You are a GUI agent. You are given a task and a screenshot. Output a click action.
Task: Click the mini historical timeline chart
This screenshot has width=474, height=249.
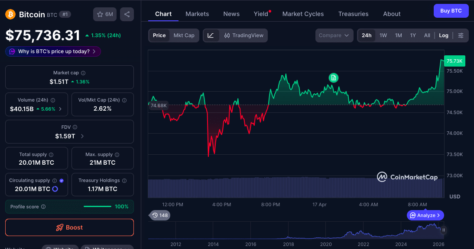point(295,230)
